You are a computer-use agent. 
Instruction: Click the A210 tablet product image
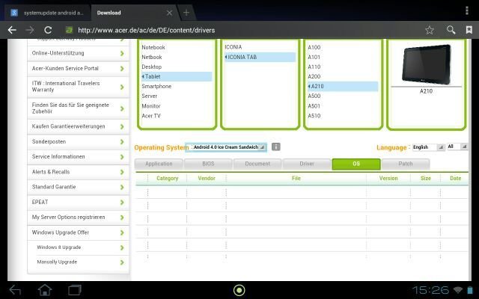coord(427,64)
